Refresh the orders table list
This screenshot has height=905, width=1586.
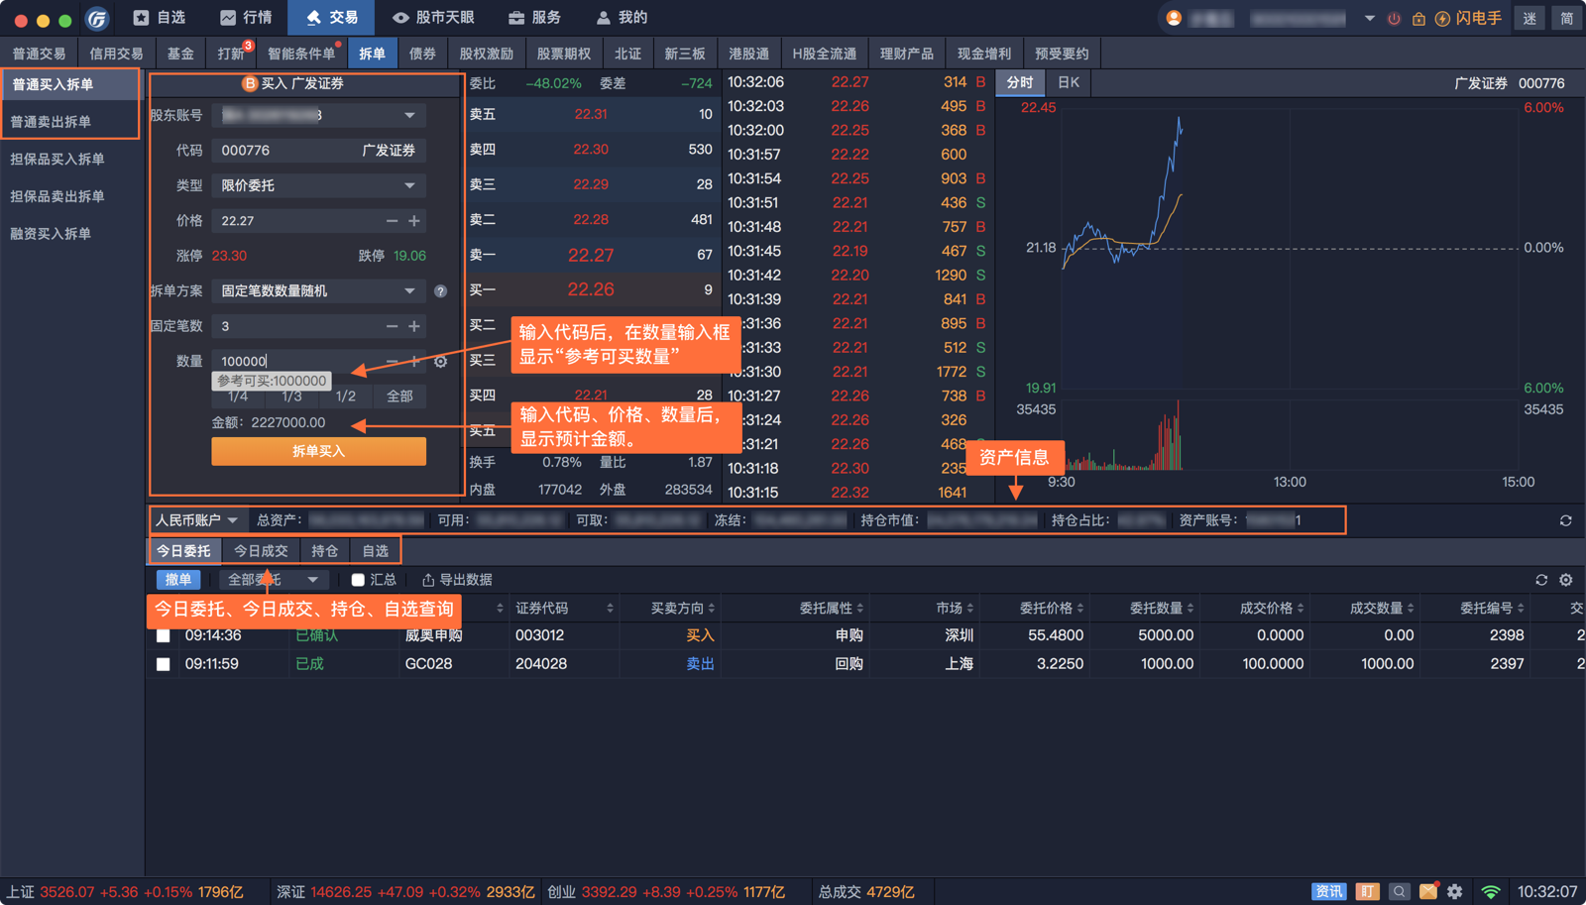[1541, 580]
